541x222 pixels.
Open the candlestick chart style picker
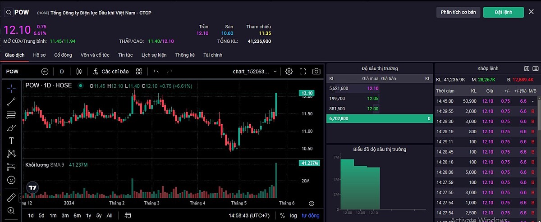pos(79,72)
